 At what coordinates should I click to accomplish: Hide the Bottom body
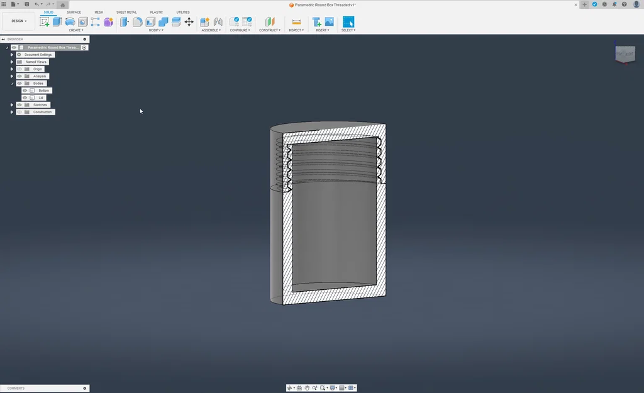click(25, 91)
